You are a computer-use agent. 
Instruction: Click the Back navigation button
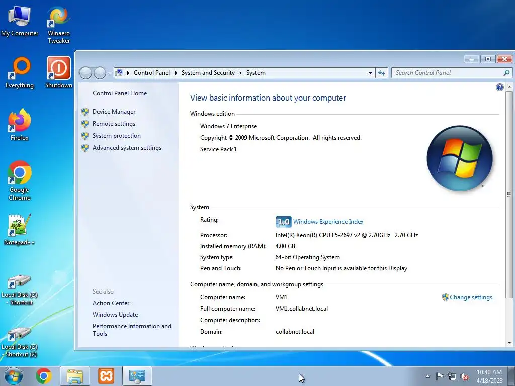point(85,73)
